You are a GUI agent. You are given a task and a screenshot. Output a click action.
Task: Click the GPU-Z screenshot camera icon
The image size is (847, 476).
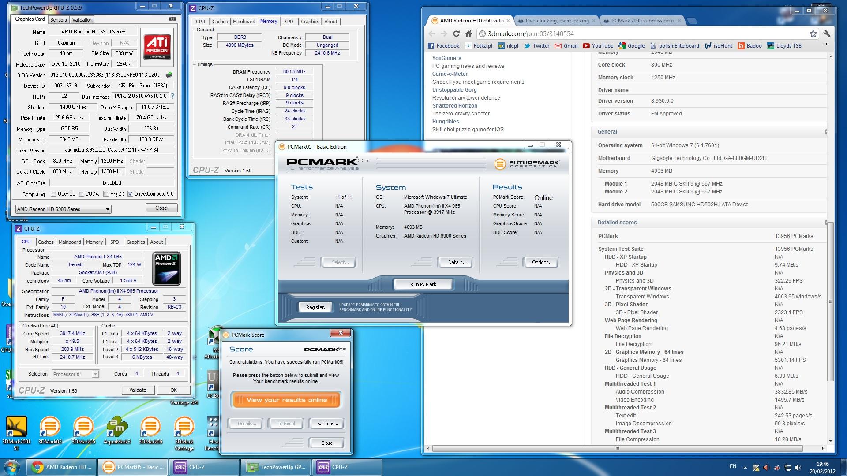click(172, 19)
